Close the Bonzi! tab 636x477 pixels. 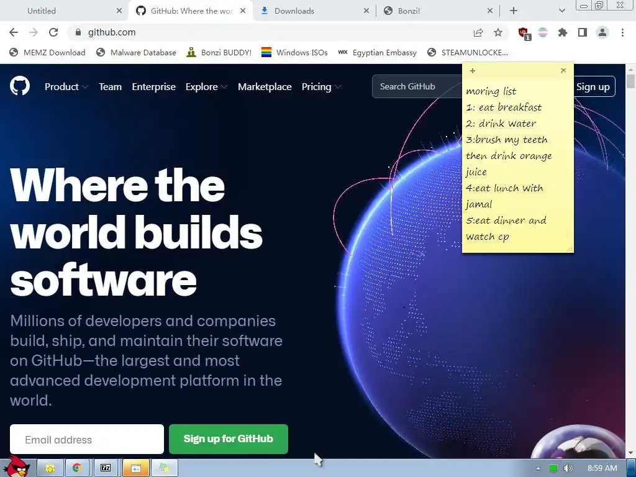coord(490,11)
